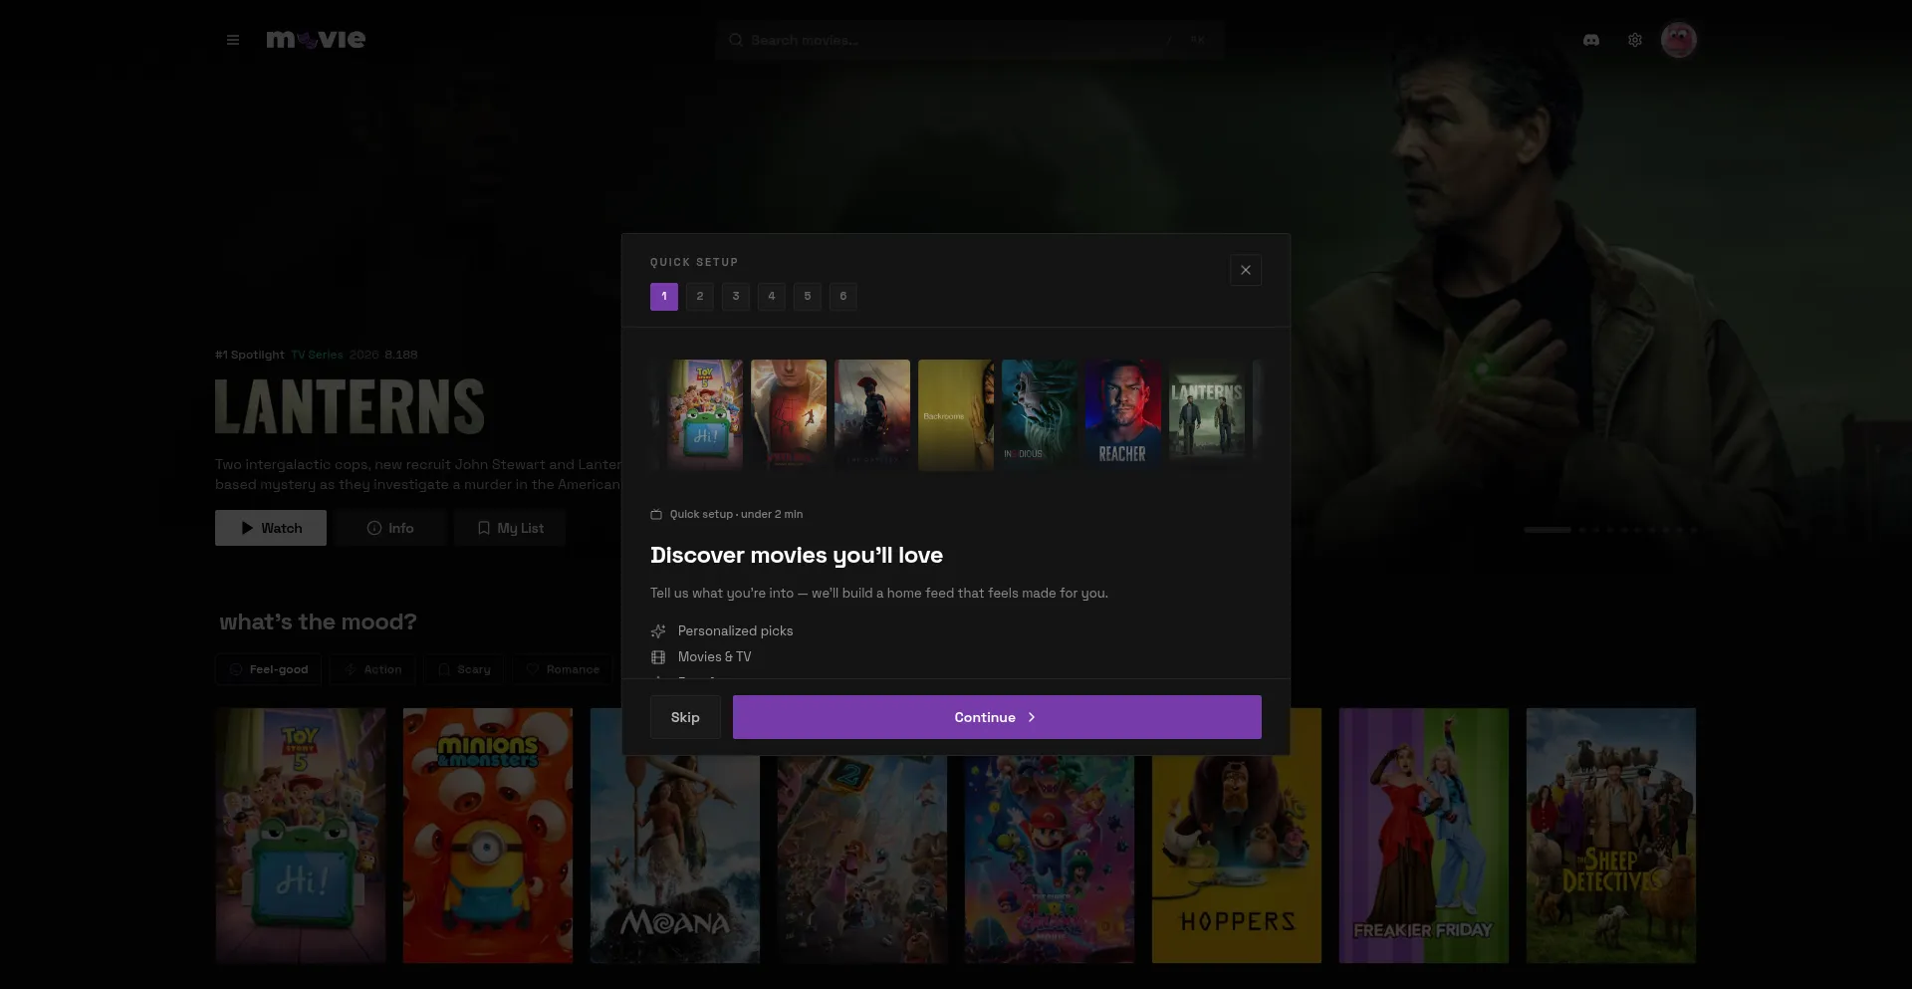Open the Hoppers poster card
This screenshot has height=989, width=1912.
(1237, 860)
